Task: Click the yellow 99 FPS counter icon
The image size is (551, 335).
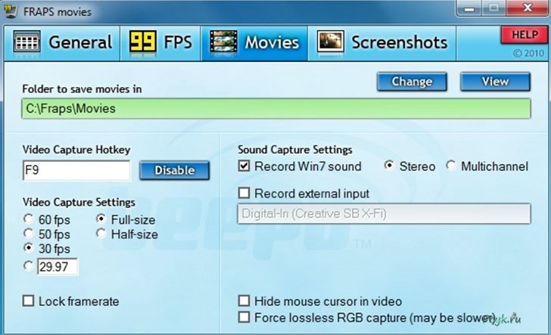Action: tap(142, 42)
